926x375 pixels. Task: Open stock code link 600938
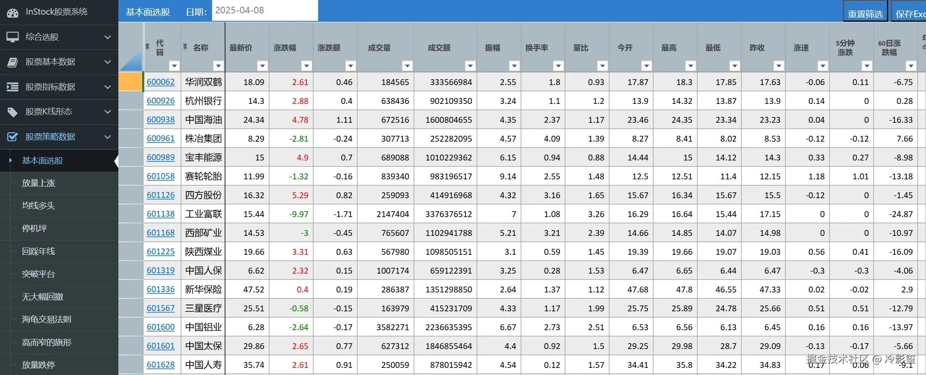point(161,119)
